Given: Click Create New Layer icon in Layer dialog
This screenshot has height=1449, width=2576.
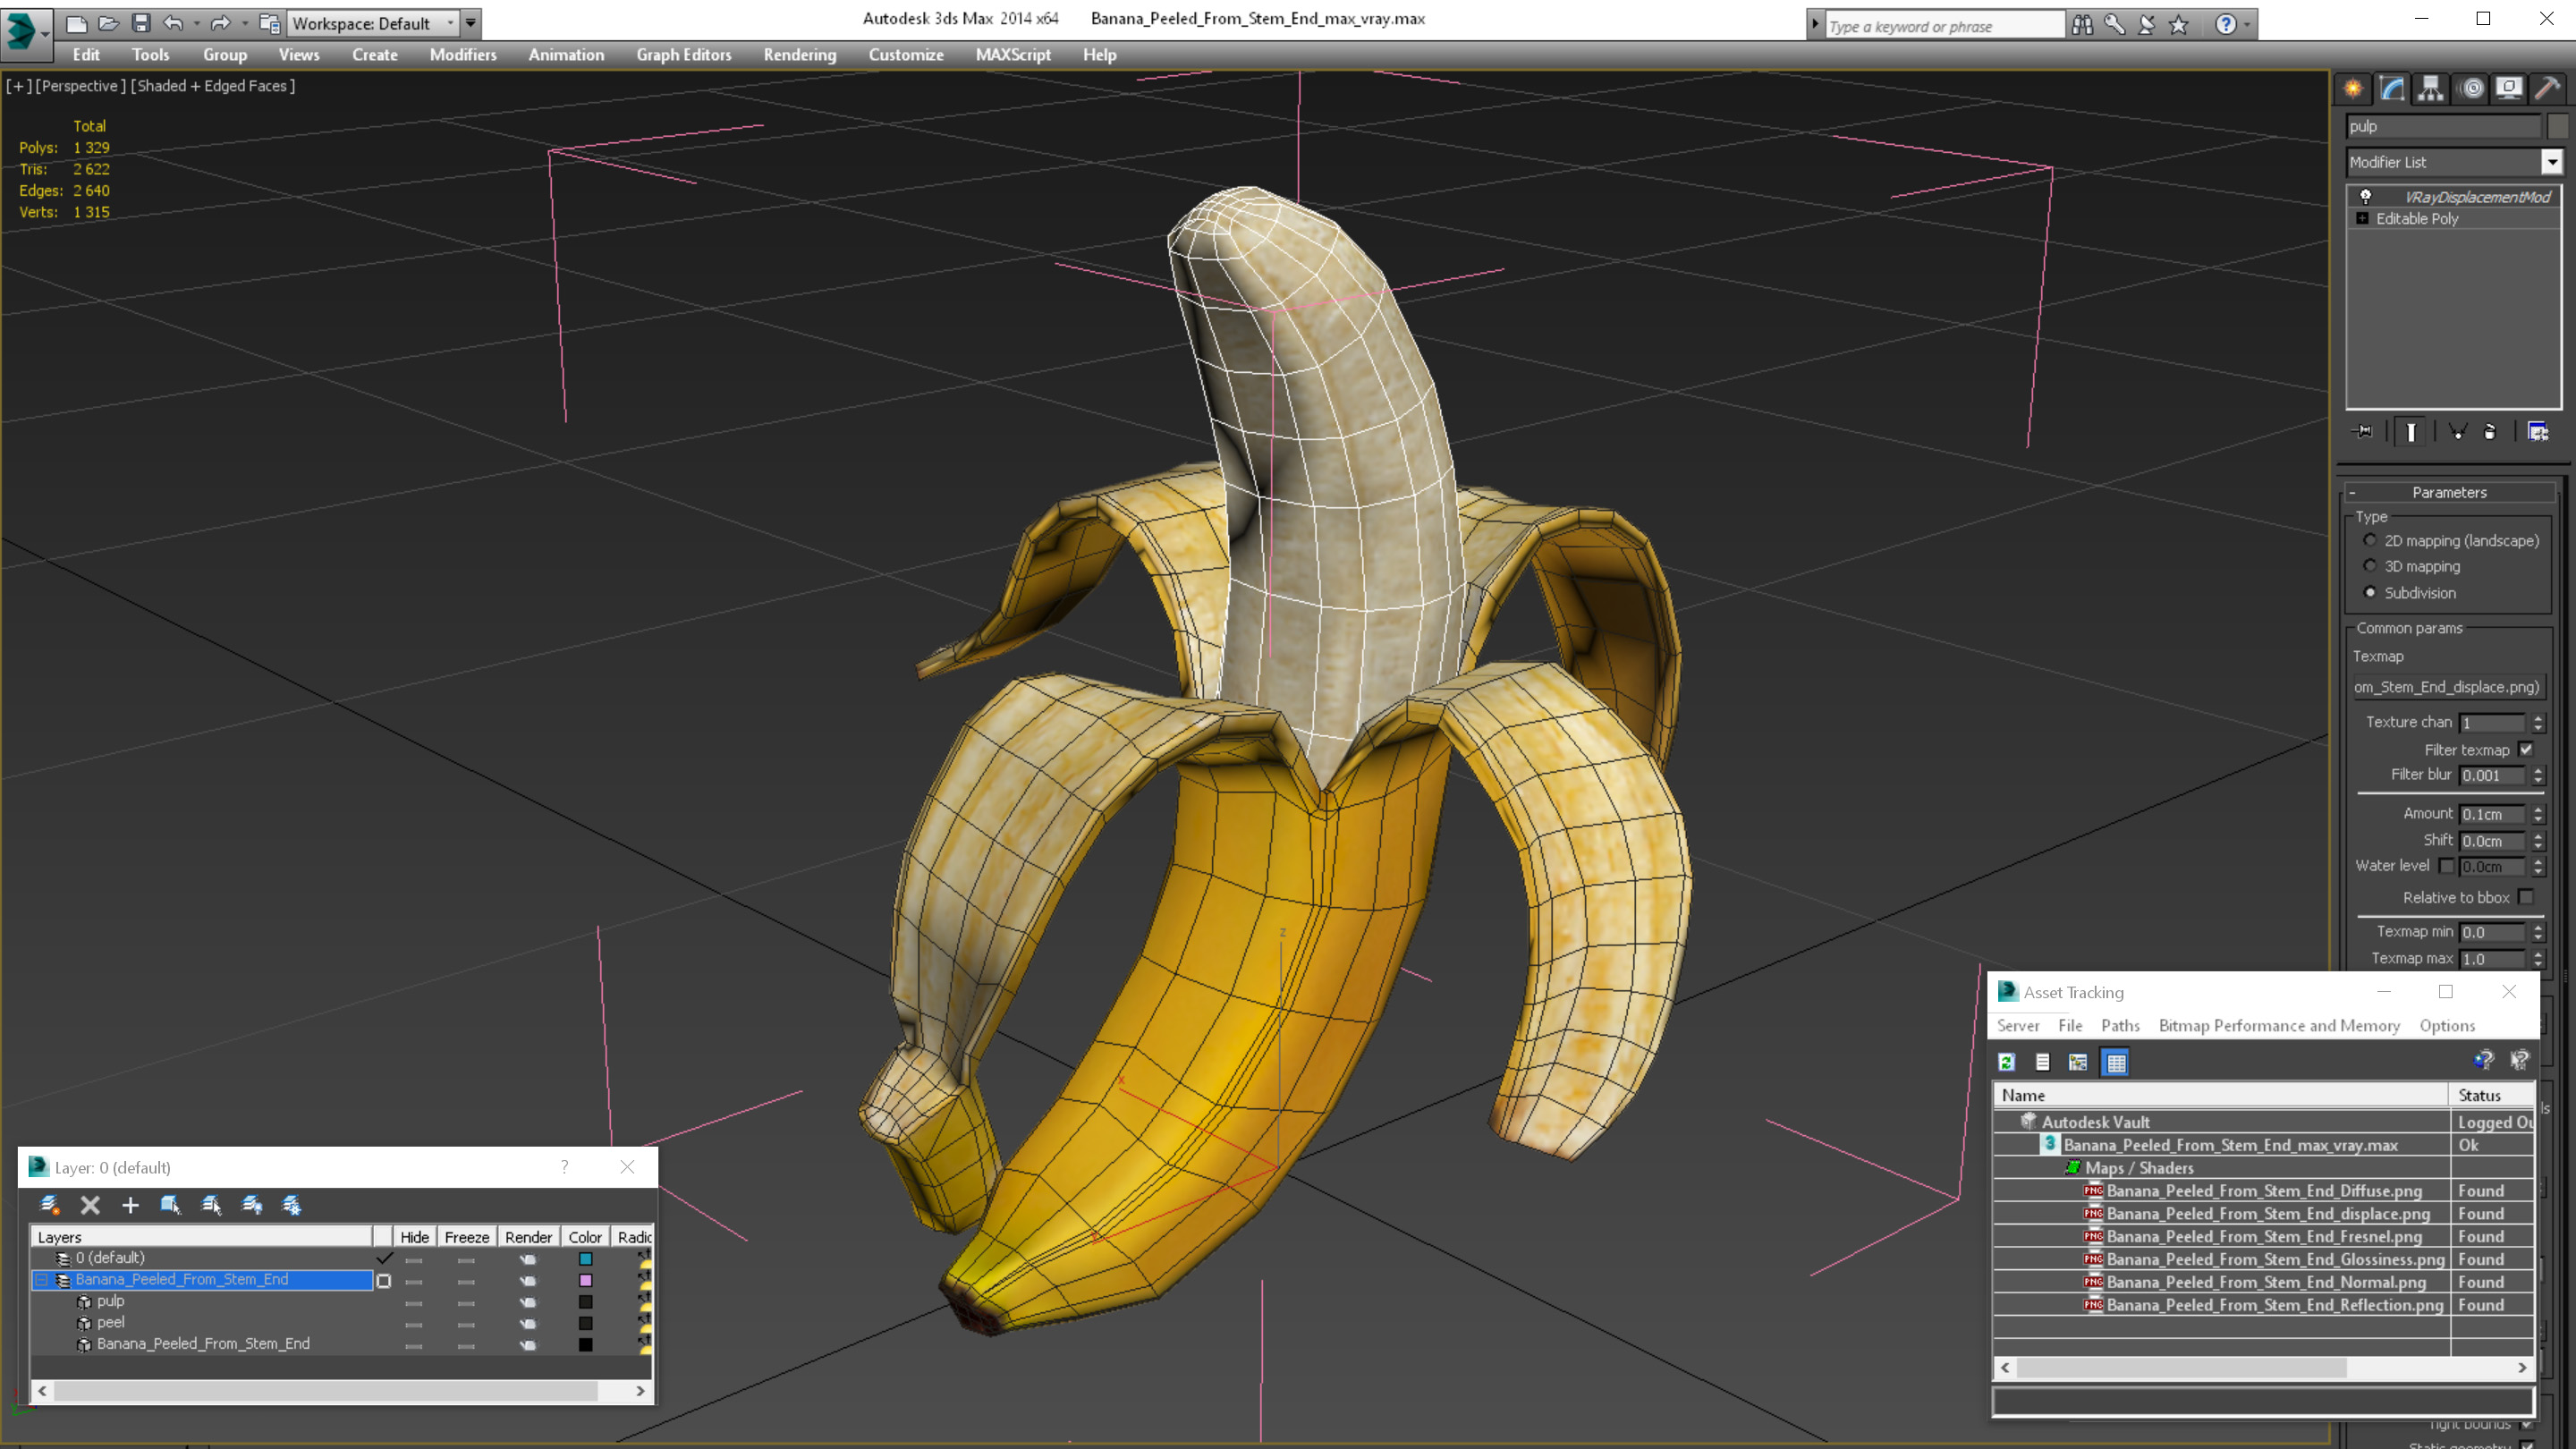Looking at the screenshot, I should pyautogui.click(x=50, y=1205).
